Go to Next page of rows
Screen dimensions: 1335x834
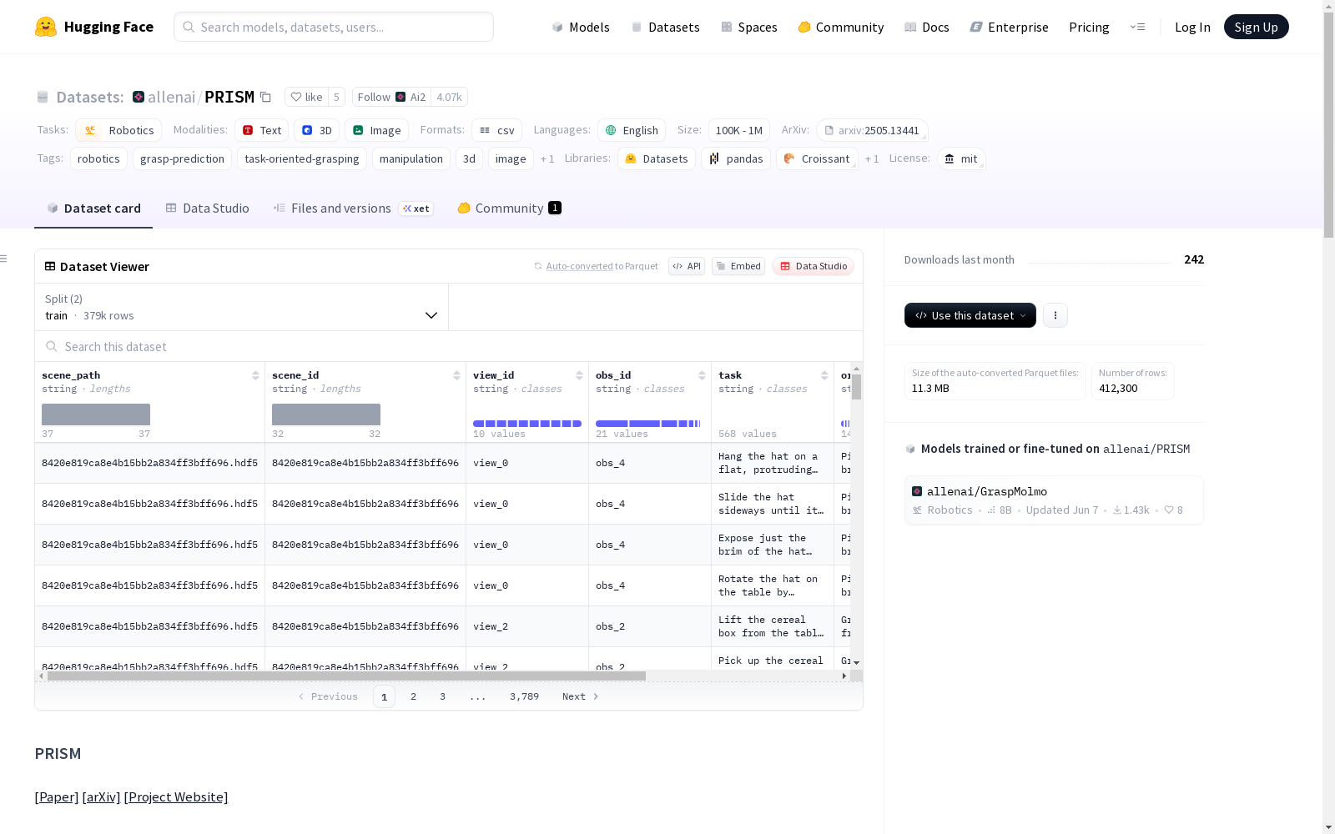point(581,696)
